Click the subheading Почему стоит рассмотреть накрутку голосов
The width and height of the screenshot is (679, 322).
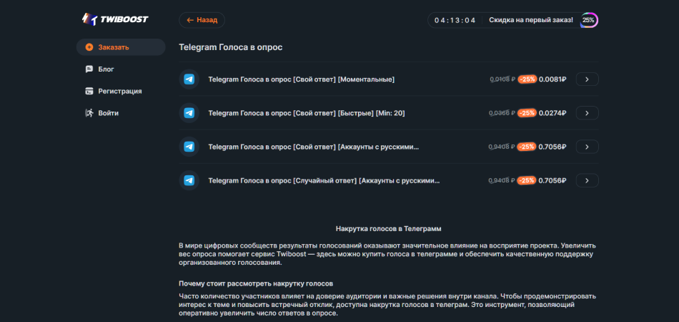point(256,284)
